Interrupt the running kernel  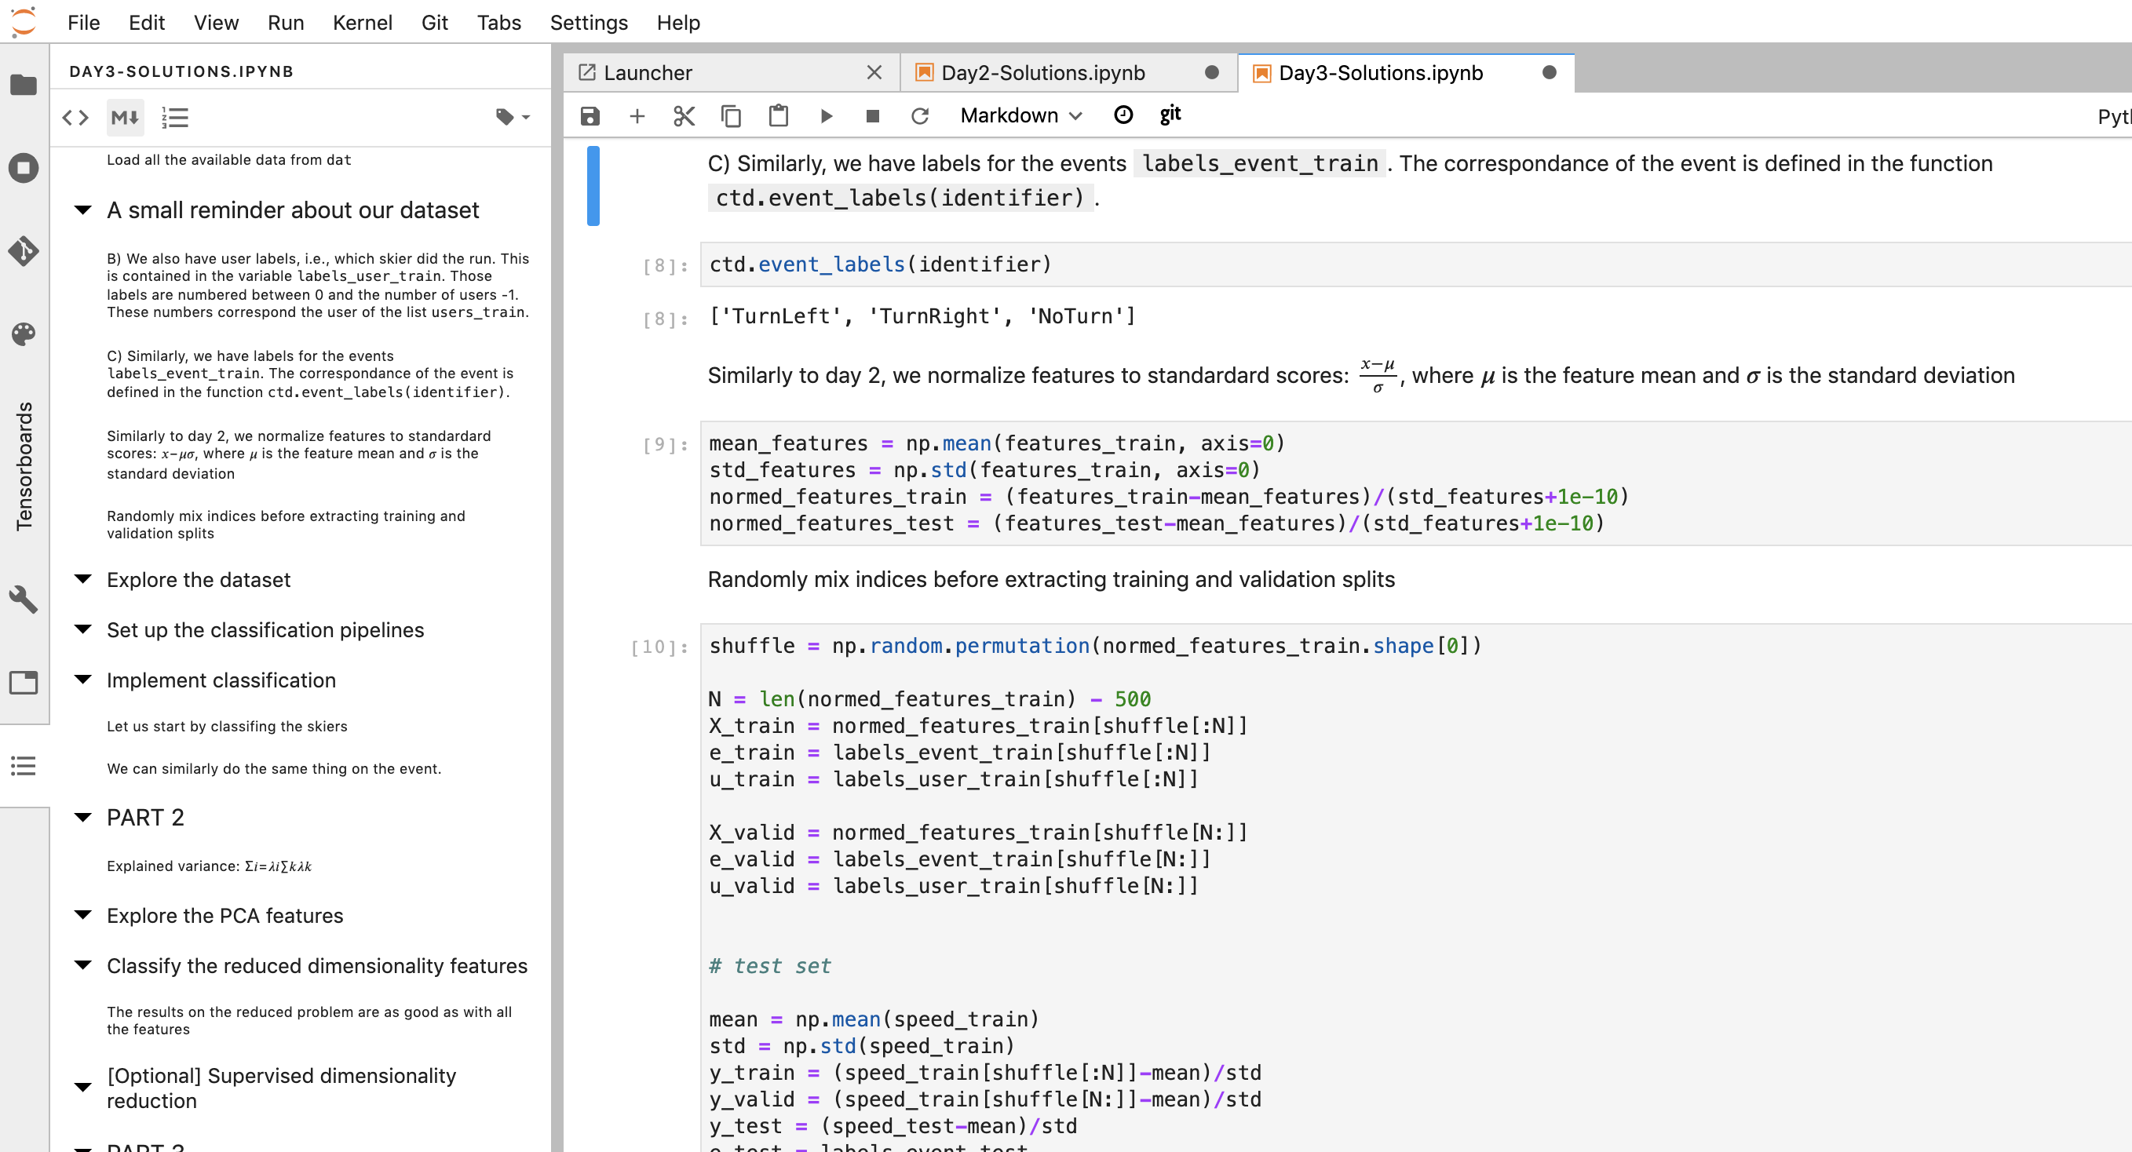871,115
